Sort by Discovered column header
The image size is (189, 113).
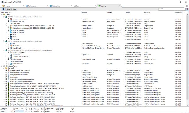coord(178,12)
